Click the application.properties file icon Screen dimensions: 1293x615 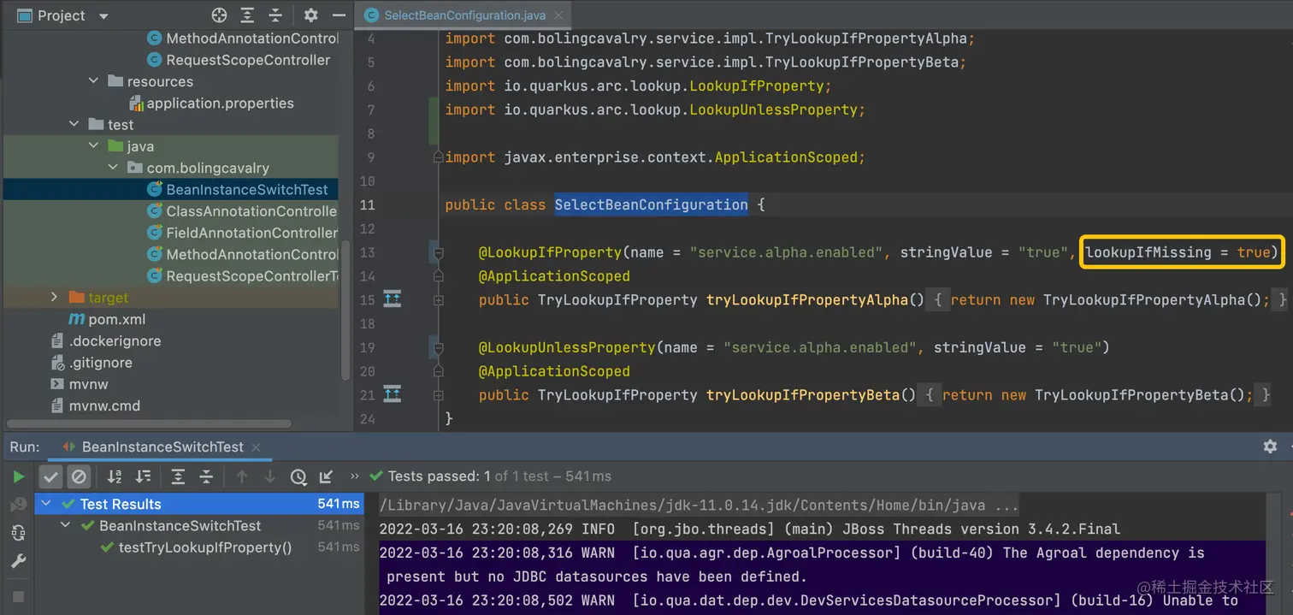pyautogui.click(x=136, y=103)
